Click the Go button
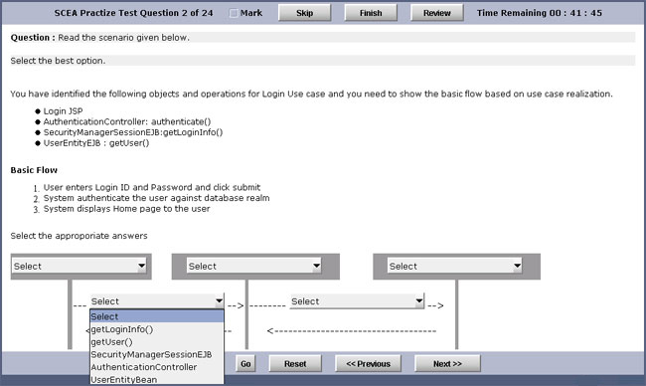 [245, 364]
